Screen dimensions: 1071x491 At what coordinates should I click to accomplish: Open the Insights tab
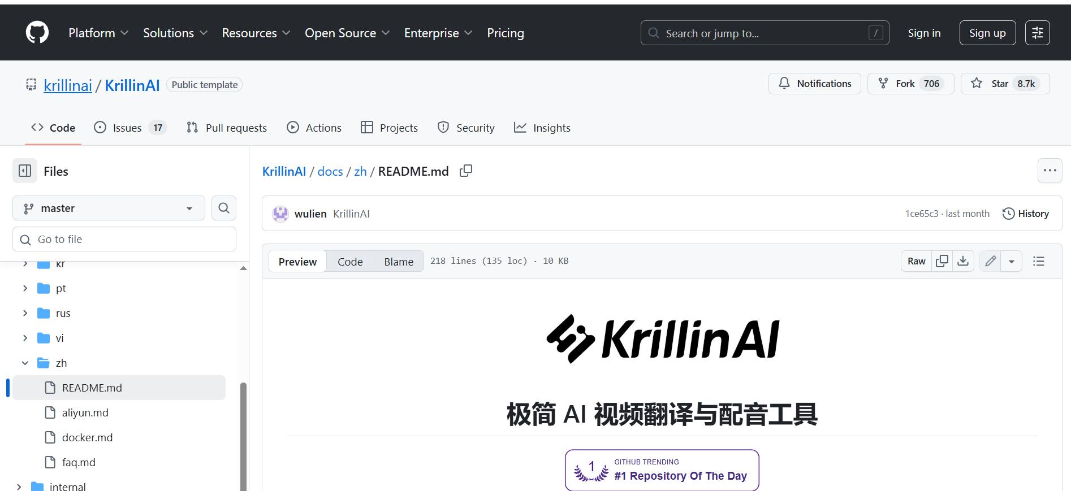coord(542,128)
